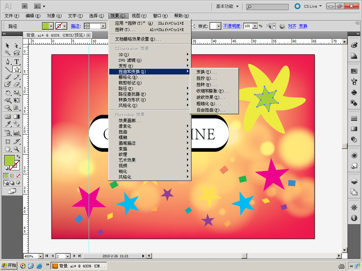Screen dimensions: 362x271
Task: Switch to Draw Behind mode
Action: coord(12,183)
